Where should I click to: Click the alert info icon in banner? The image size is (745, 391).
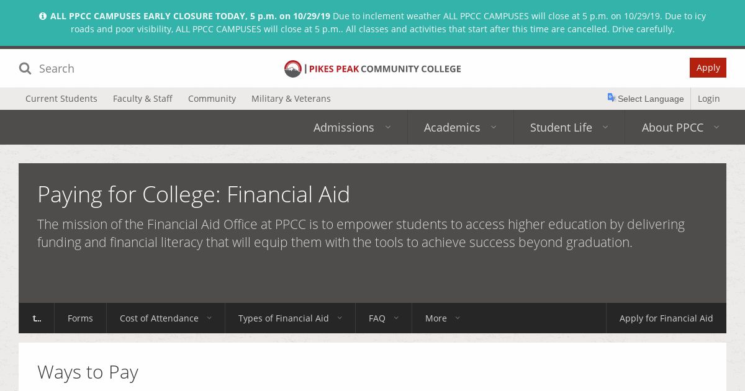pos(43,16)
